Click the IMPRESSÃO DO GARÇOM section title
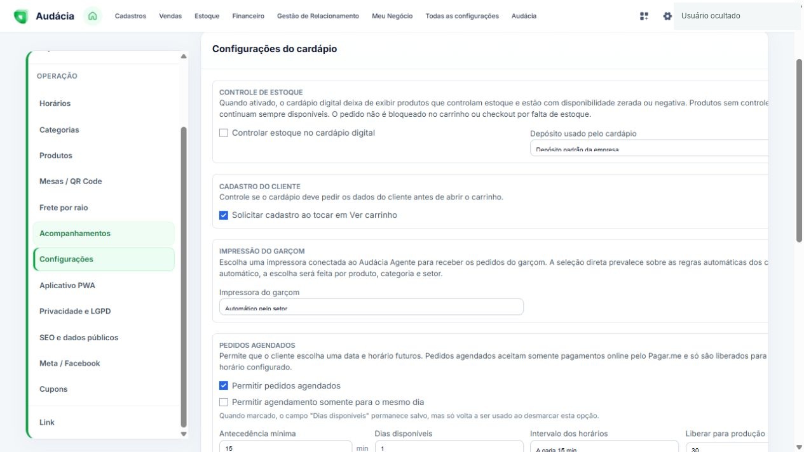The height and width of the screenshot is (452, 804). (x=262, y=251)
